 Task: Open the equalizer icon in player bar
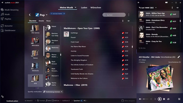179,99
